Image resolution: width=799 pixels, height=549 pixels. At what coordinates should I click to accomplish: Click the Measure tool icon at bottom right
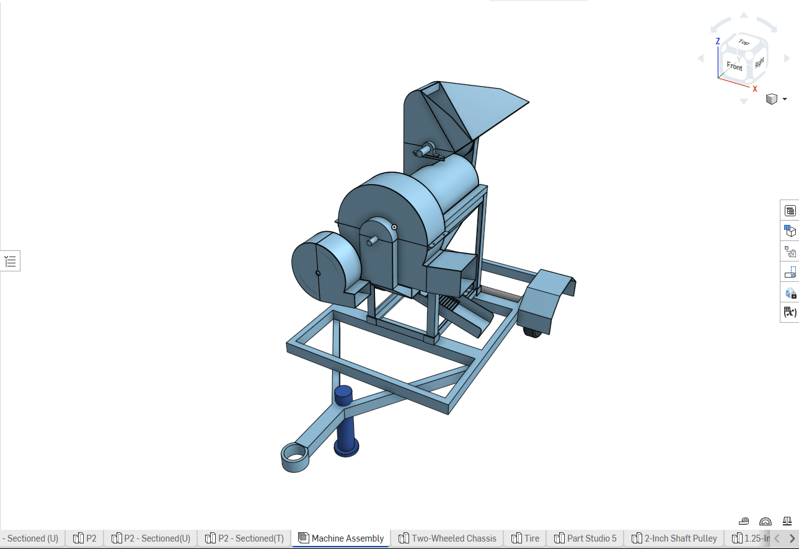(x=744, y=521)
